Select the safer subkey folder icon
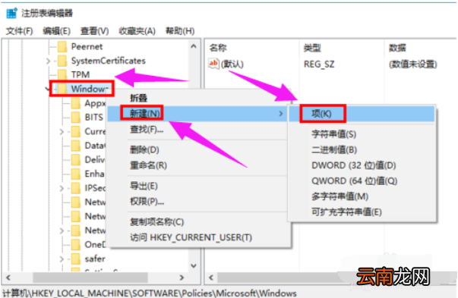 coord(76,259)
